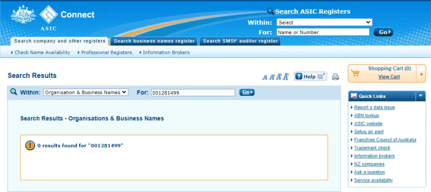Select the smallest font size A

coord(264,77)
